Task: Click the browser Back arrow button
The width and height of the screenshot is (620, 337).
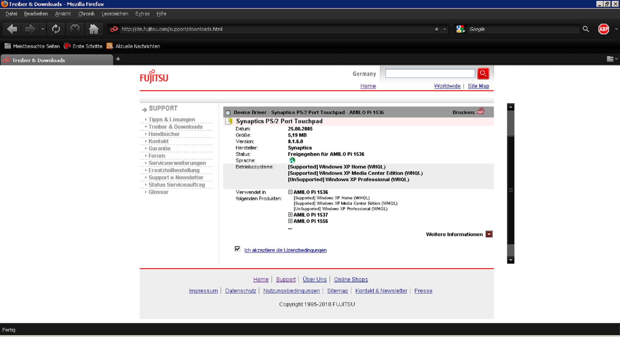Action: 12,29
